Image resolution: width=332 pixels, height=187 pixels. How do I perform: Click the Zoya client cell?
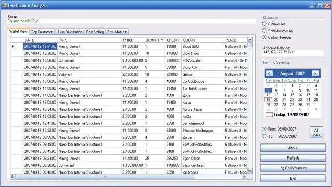(x=203, y=95)
